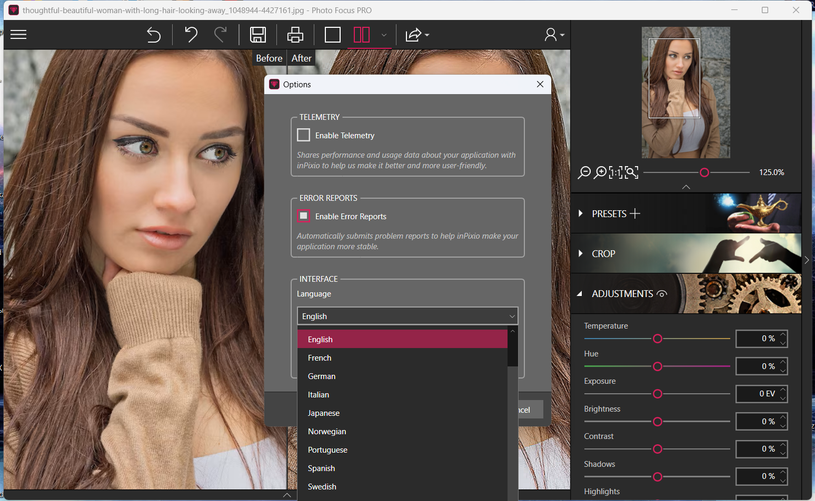This screenshot has height=501, width=815.
Task: Open the hamburger main menu
Action: [x=18, y=35]
